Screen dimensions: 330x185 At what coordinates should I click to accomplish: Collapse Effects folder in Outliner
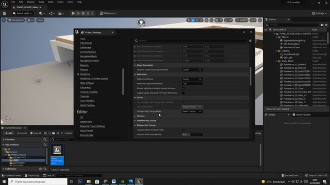(277, 37)
